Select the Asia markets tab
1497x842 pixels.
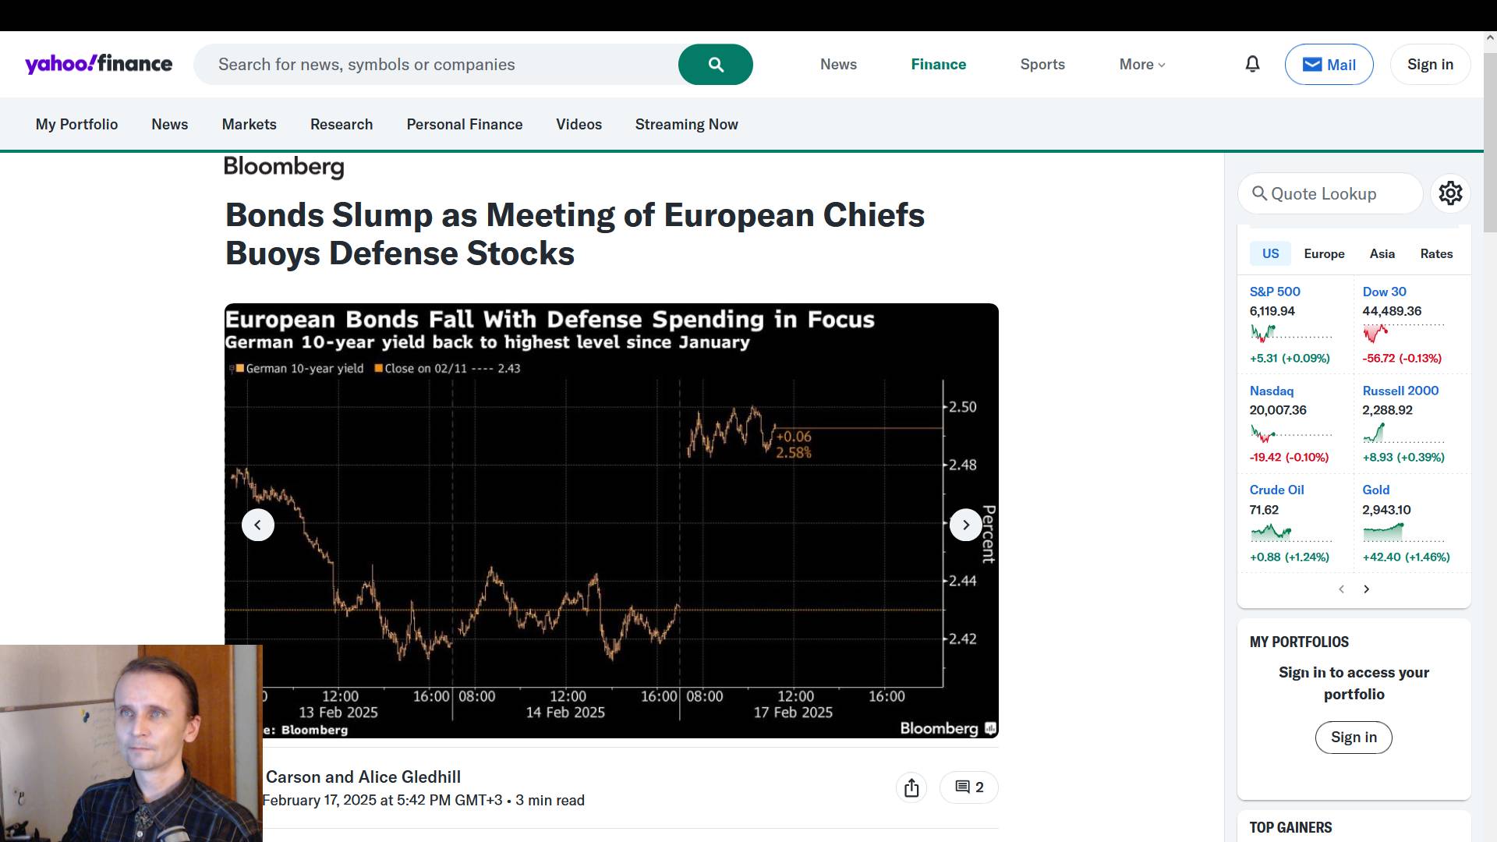[1382, 254]
